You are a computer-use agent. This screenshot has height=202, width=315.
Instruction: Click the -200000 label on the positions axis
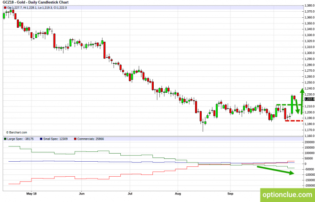point(309,186)
